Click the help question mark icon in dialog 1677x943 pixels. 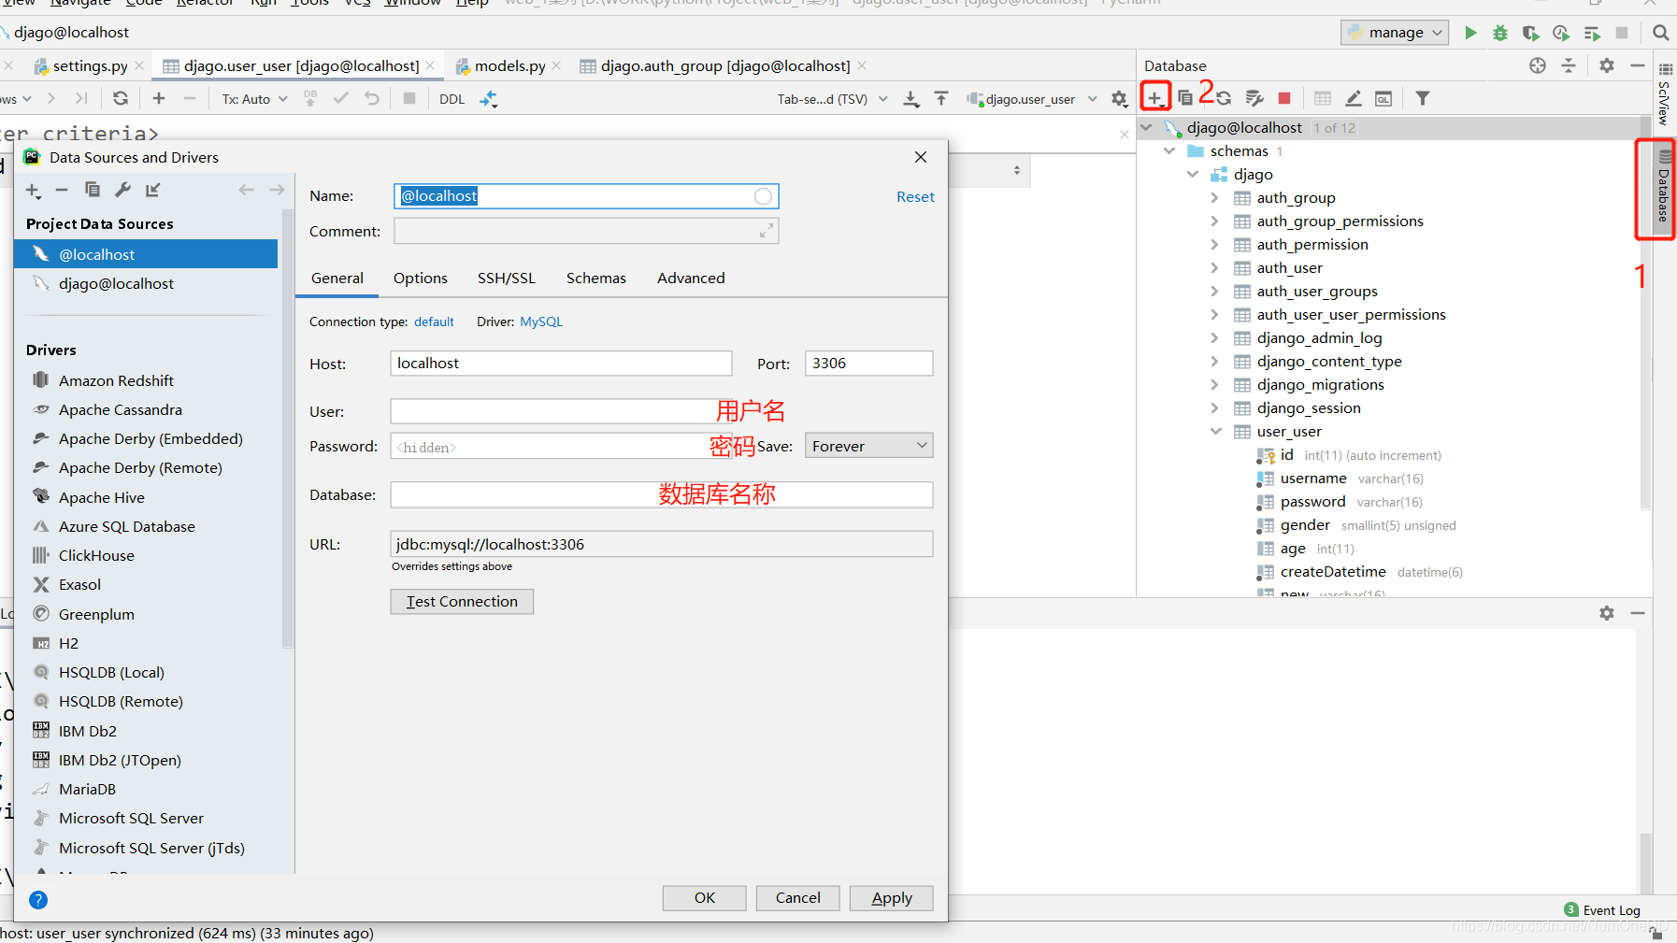(x=38, y=900)
